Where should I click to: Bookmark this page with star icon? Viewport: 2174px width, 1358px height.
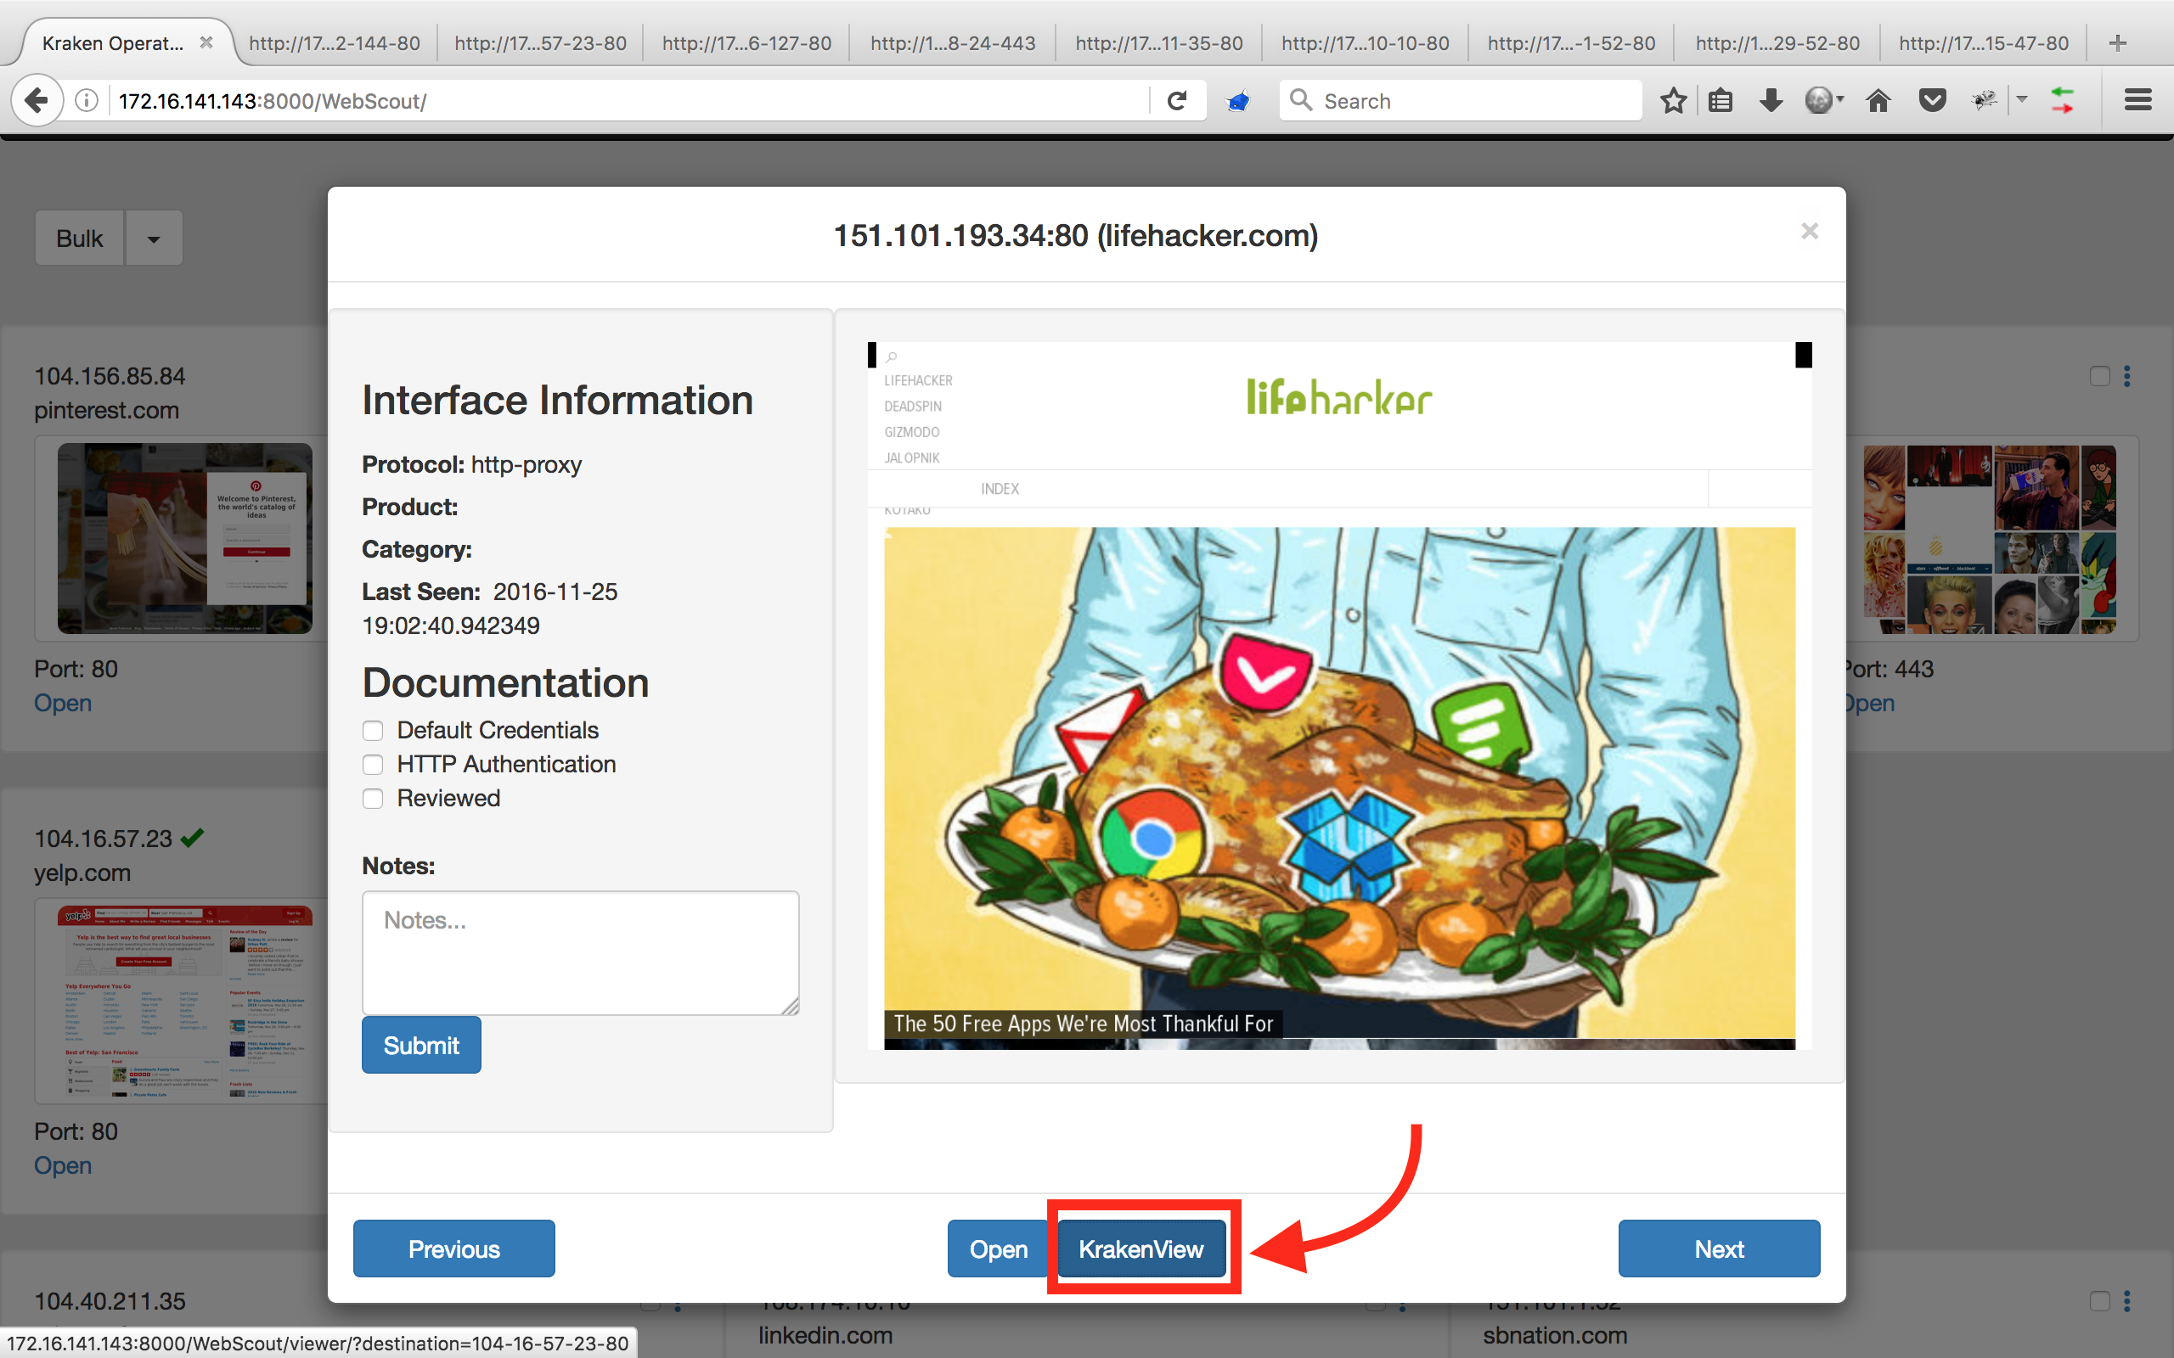(1673, 101)
